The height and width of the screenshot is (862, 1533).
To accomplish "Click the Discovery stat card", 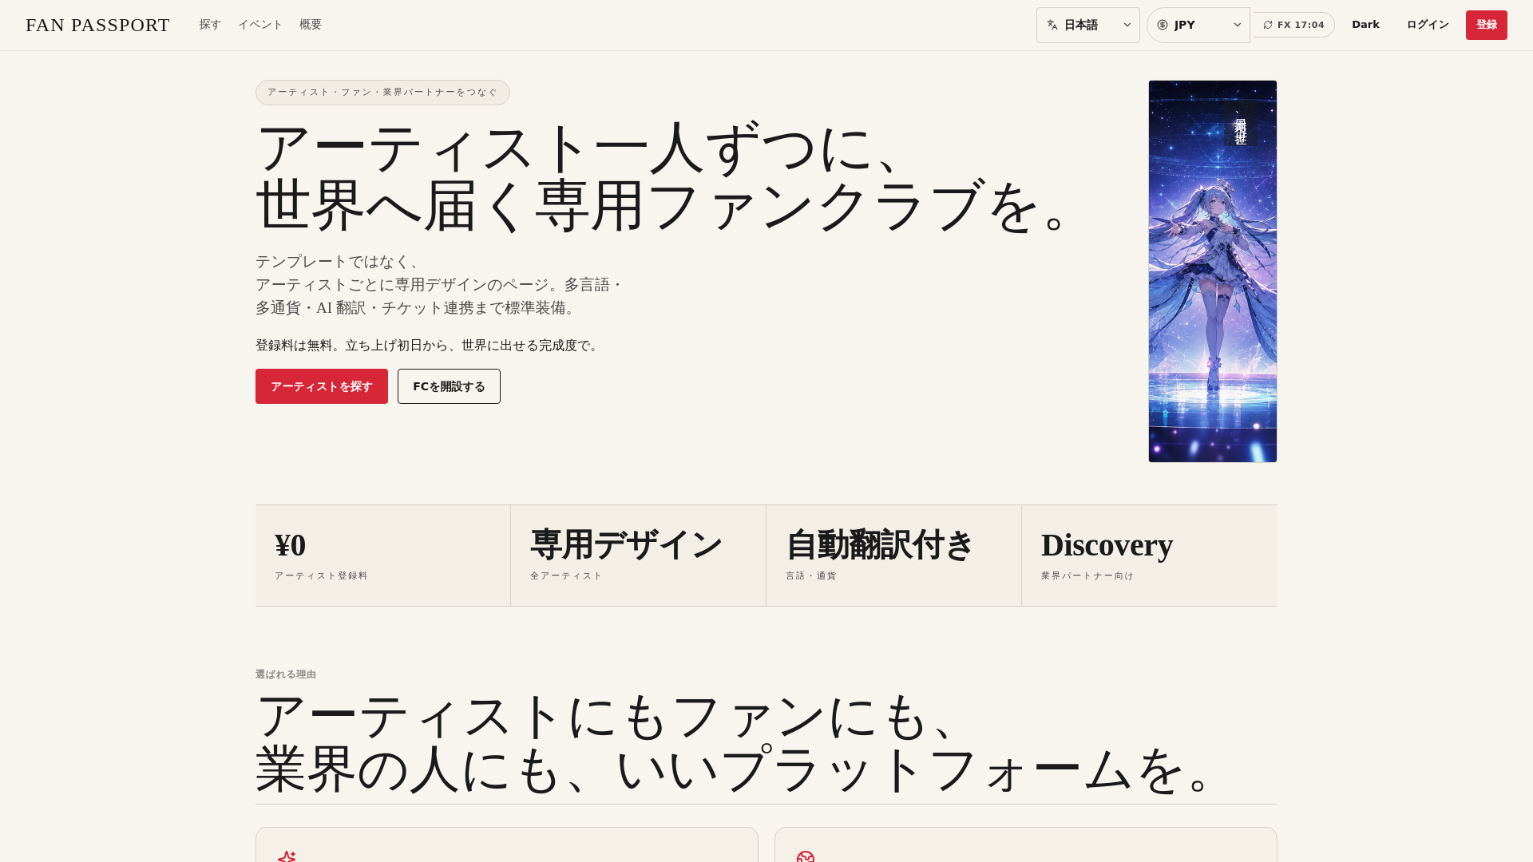I will [1150, 556].
